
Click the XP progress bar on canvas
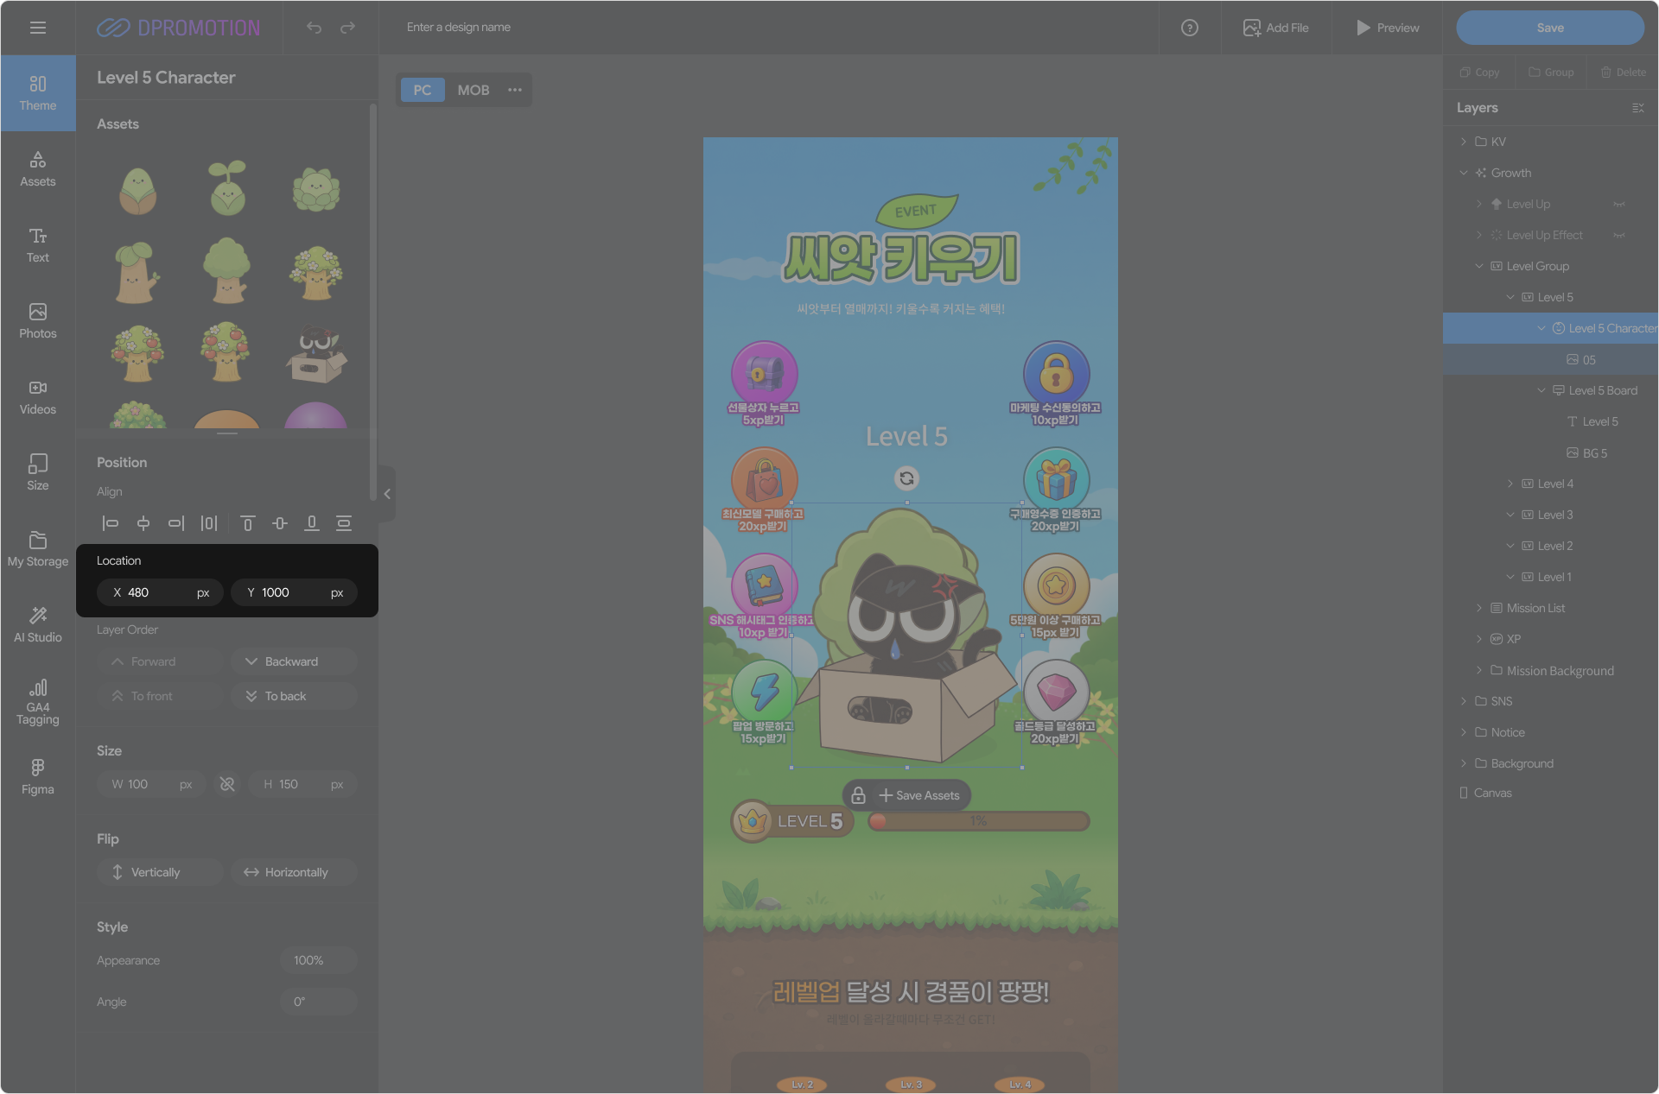click(979, 821)
